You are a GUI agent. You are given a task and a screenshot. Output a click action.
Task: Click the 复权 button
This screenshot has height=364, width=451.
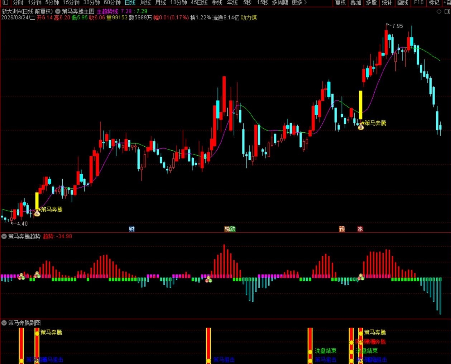pyautogui.click(x=340, y=3)
